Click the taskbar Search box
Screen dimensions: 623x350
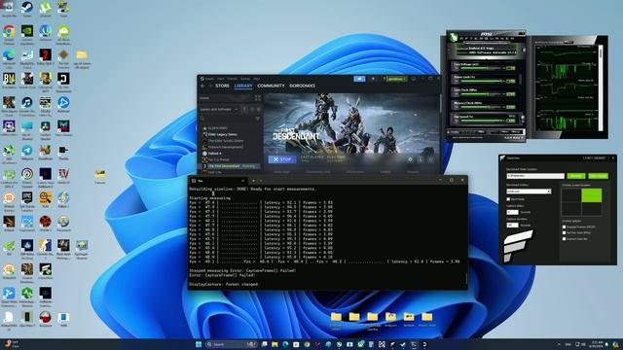pos(231,344)
